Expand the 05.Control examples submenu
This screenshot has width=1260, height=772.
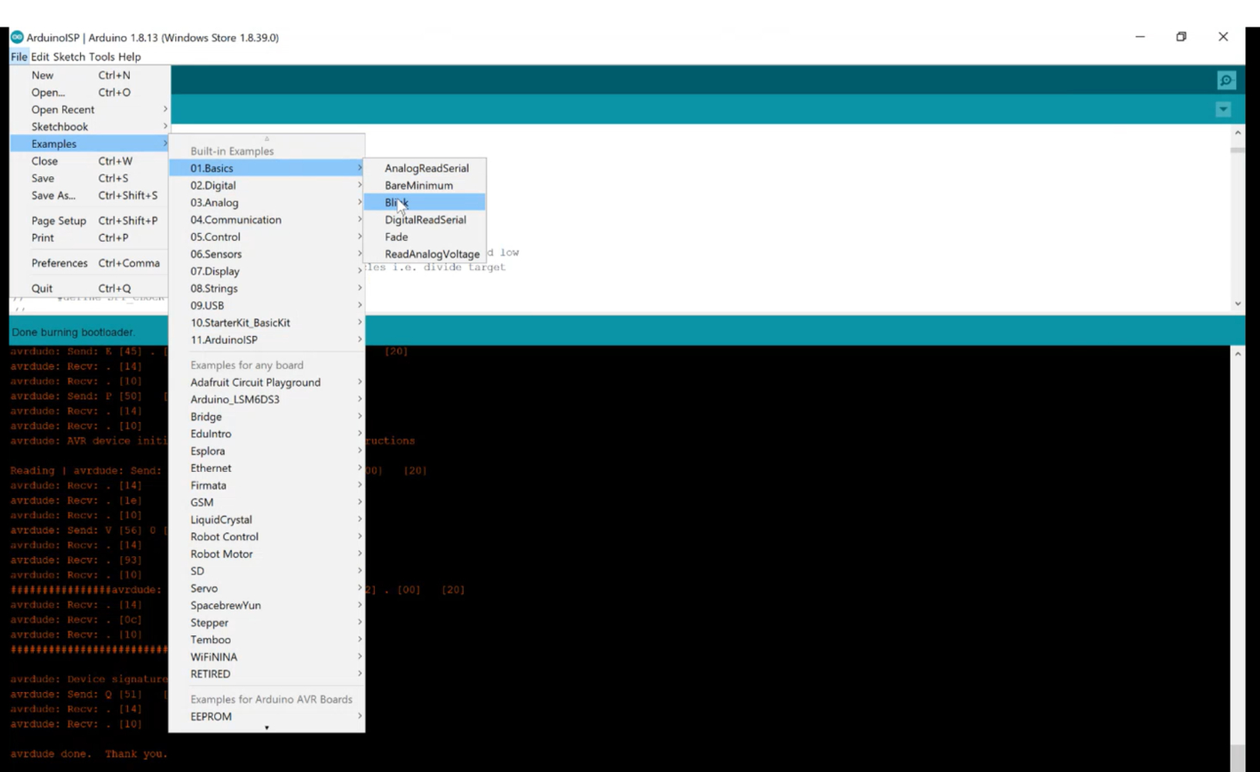(267, 237)
